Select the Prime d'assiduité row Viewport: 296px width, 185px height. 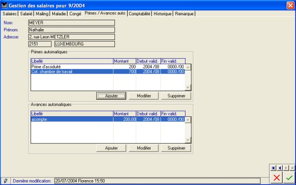coord(108,67)
